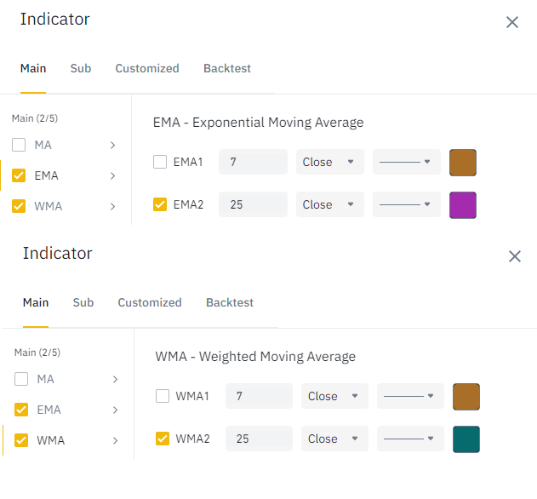Close the Indicator dialog showing WMA settings

point(515,256)
